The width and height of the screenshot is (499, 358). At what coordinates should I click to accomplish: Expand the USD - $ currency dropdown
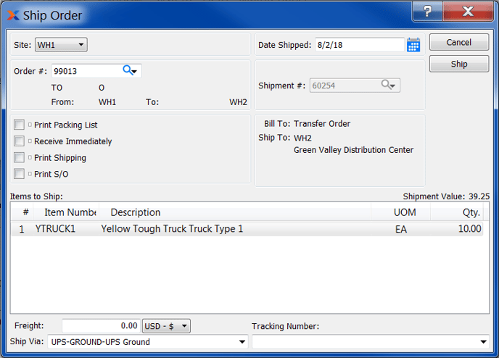tap(166, 326)
